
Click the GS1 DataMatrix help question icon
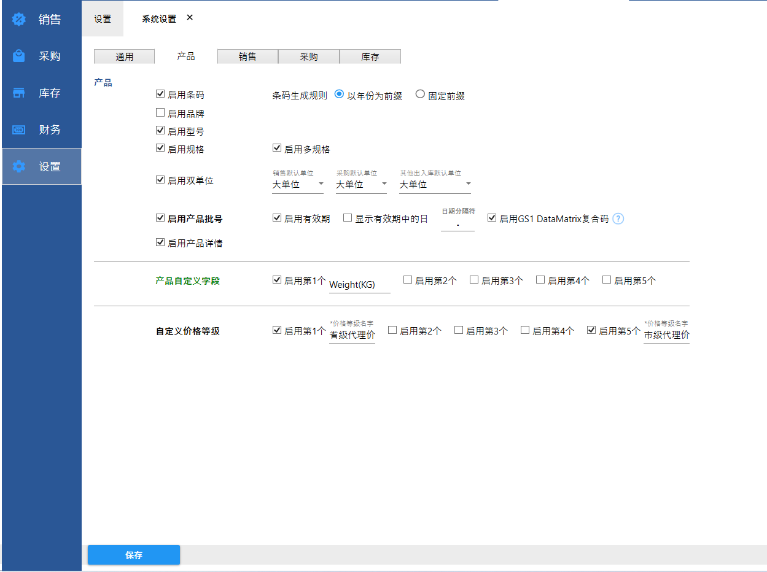[x=618, y=218]
